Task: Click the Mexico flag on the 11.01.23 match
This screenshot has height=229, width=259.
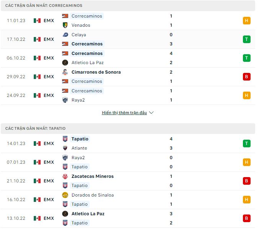Action: (37, 21)
